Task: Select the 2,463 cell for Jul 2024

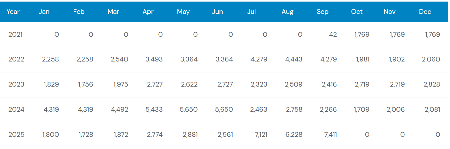Action: pyautogui.click(x=259, y=109)
